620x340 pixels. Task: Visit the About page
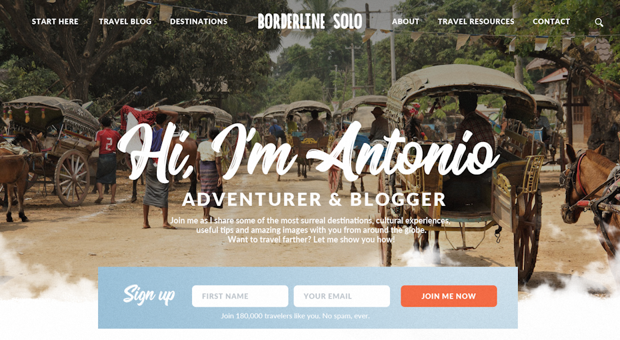(x=405, y=21)
